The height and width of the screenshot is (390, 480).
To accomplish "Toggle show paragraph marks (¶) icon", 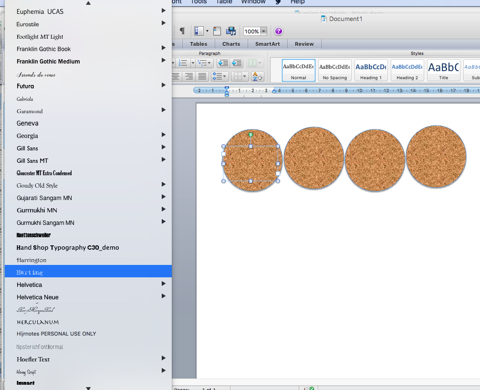I will 182,32.
